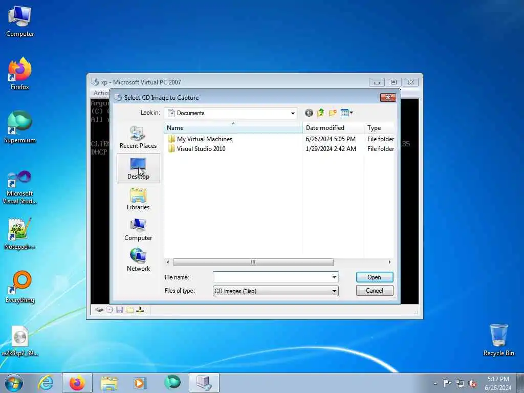The image size is (524, 393).
Task: Select the w2k3sp2 ISO file on desktop
Action: (x=20, y=341)
